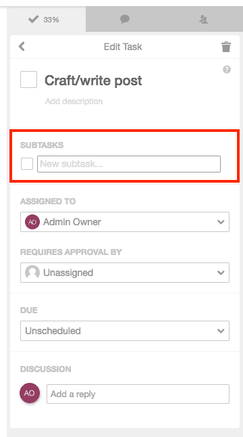243x437 pixels.
Task: Click the Add description text
Action: coord(74,101)
